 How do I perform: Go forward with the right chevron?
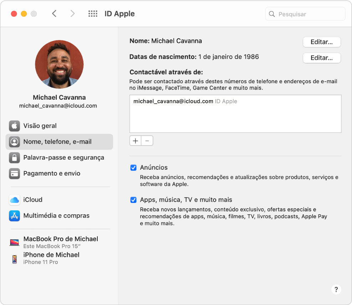72,14
